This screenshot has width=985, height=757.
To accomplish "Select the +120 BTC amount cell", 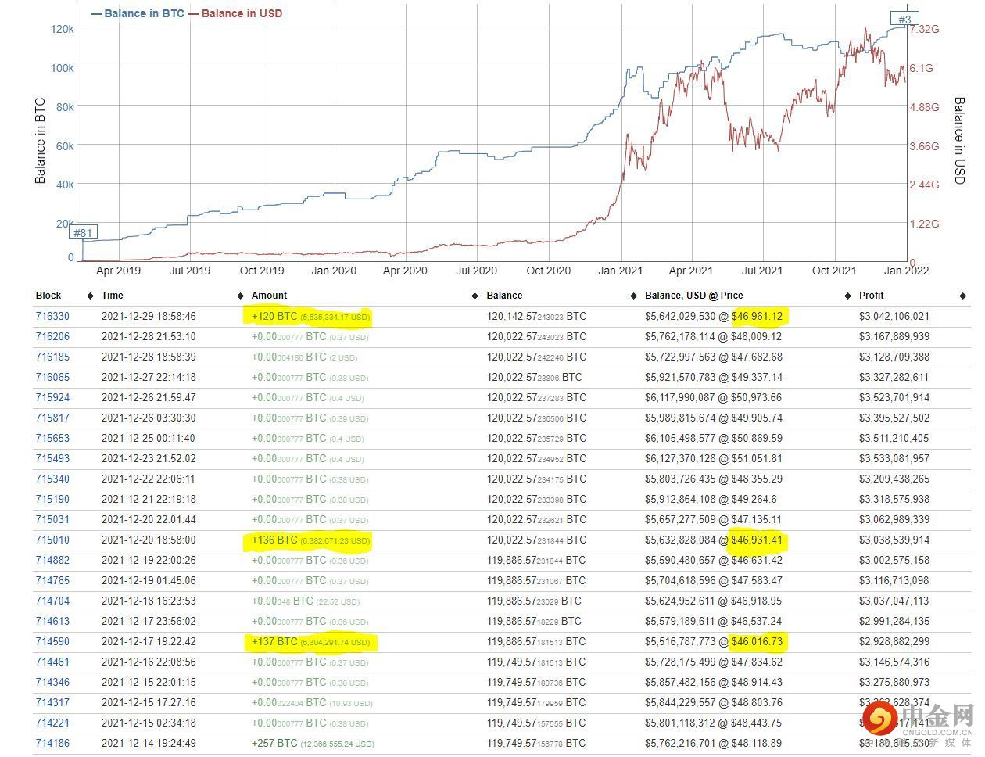I will click(310, 317).
